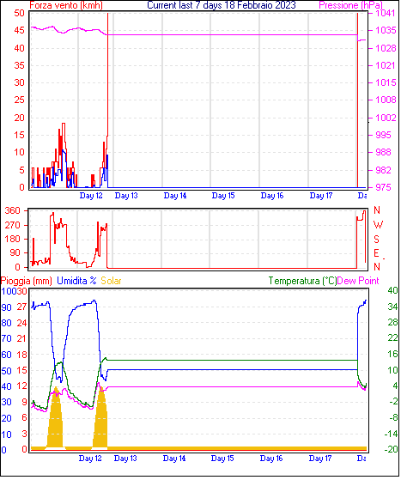The height and width of the screenshot is (480, 401).
Task: Click 'Day 13' under the wind chart
Action: [x=126, y=196]
